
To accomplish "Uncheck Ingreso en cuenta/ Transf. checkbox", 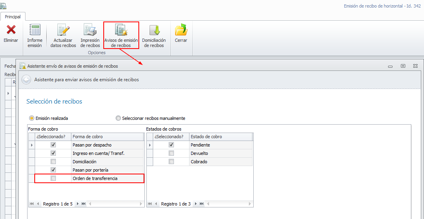I will tap(53, 153).
